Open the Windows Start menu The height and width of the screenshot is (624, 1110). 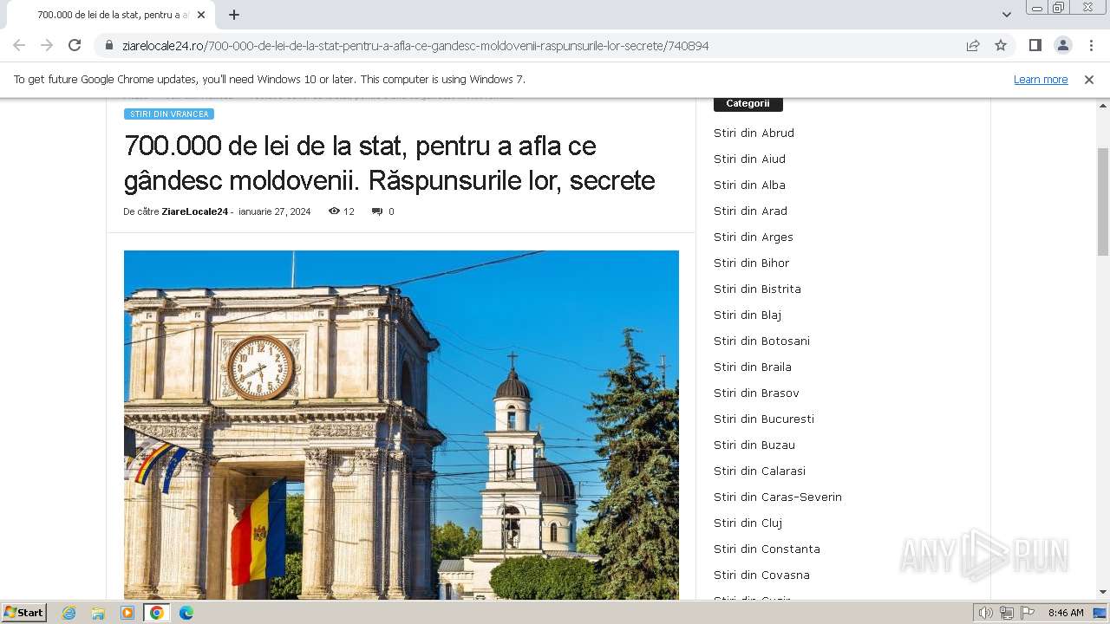point(23,613)
